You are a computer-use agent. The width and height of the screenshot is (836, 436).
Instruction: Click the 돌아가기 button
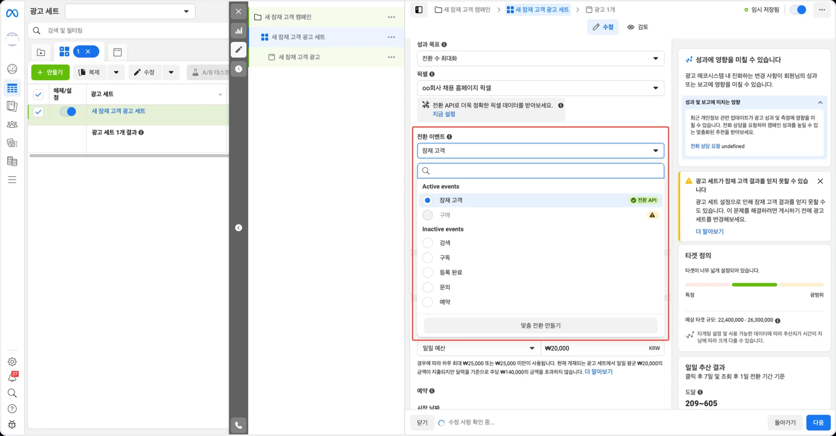785,423
